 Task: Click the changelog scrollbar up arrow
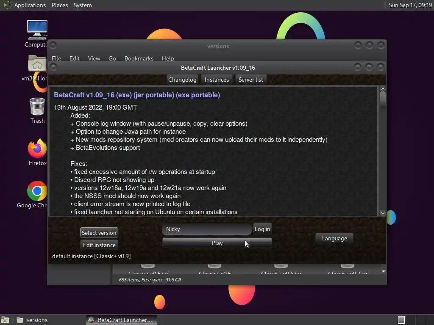[383, 89]
